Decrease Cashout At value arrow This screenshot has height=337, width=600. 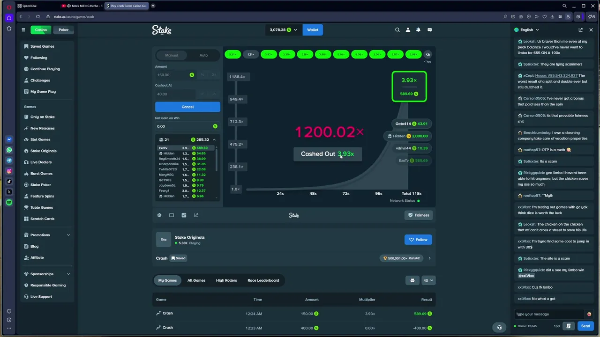[202, 94]
